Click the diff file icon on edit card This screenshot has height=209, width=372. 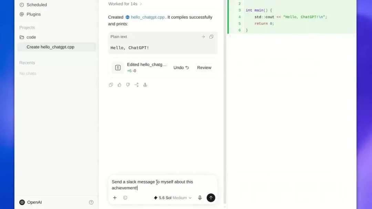coord(118,67)
